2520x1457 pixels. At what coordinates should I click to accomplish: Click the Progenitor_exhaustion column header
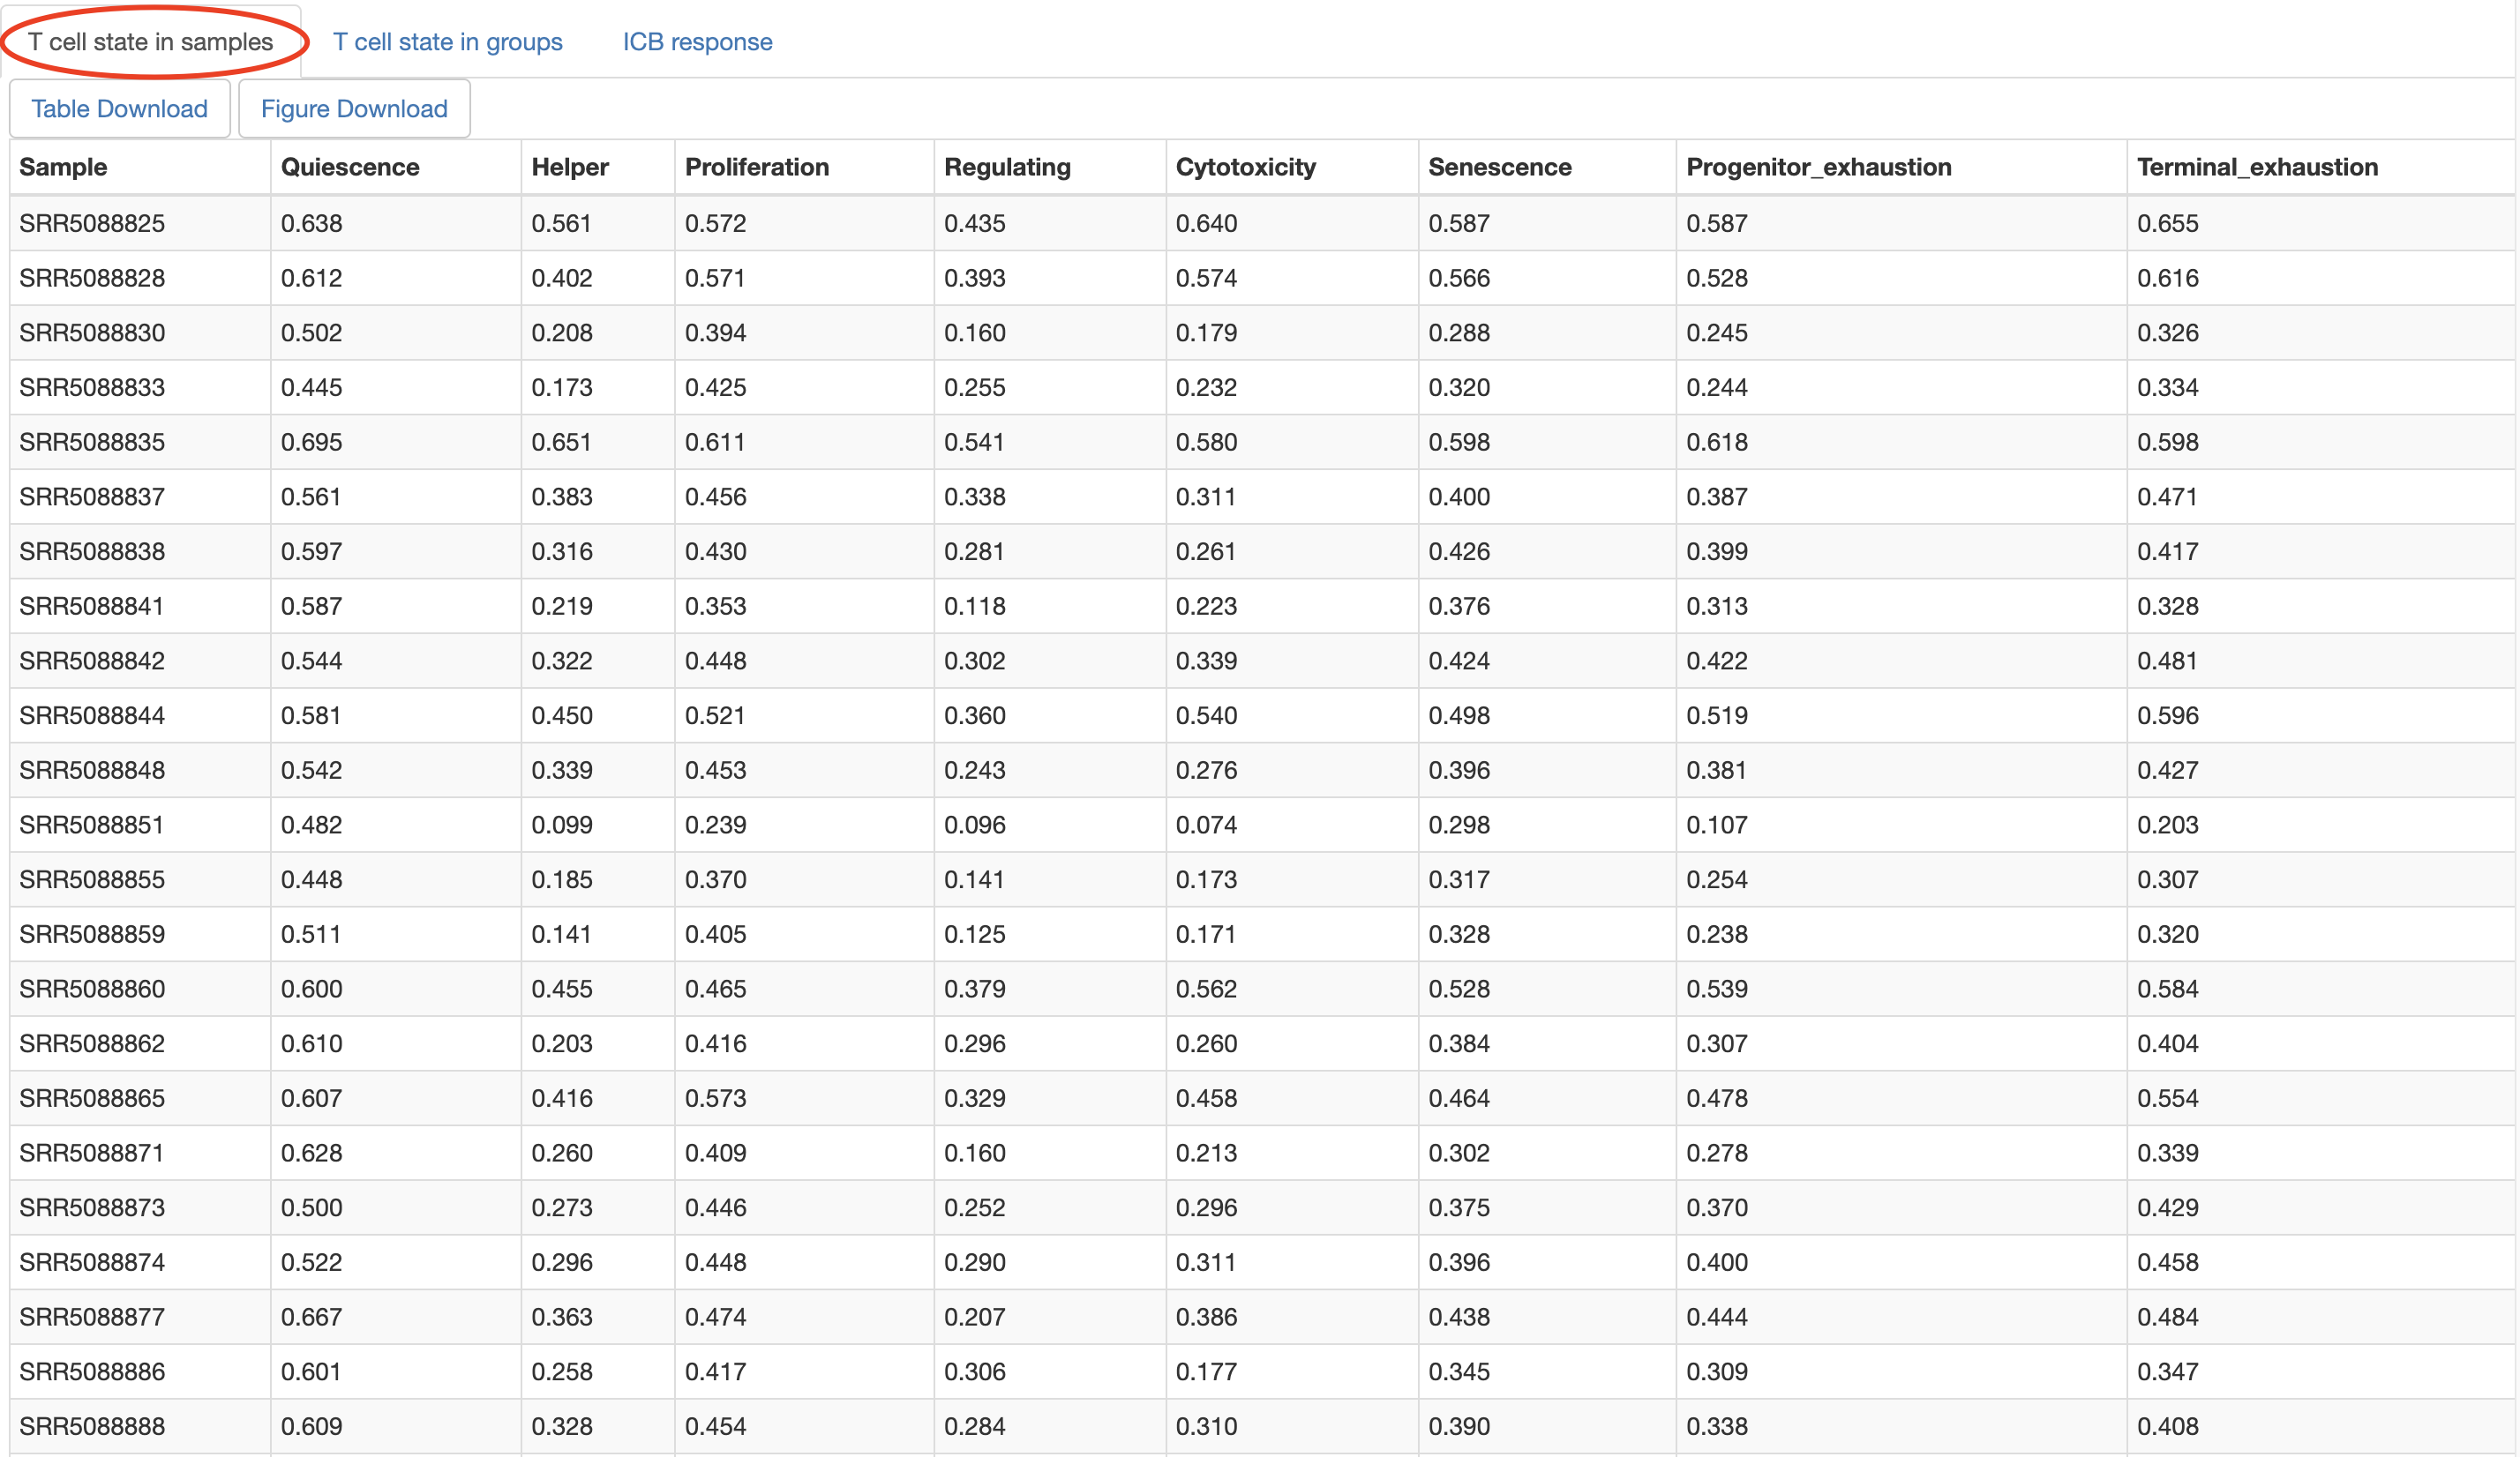pos(1818,167)
